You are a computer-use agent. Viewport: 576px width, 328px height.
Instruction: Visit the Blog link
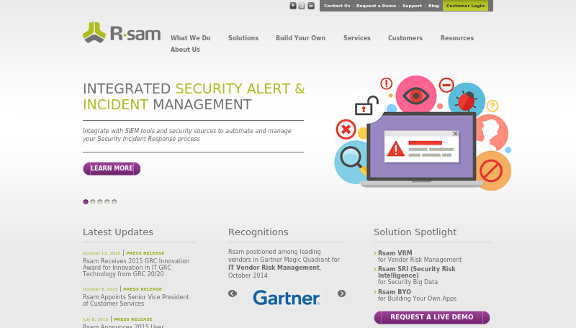[433, 6]
